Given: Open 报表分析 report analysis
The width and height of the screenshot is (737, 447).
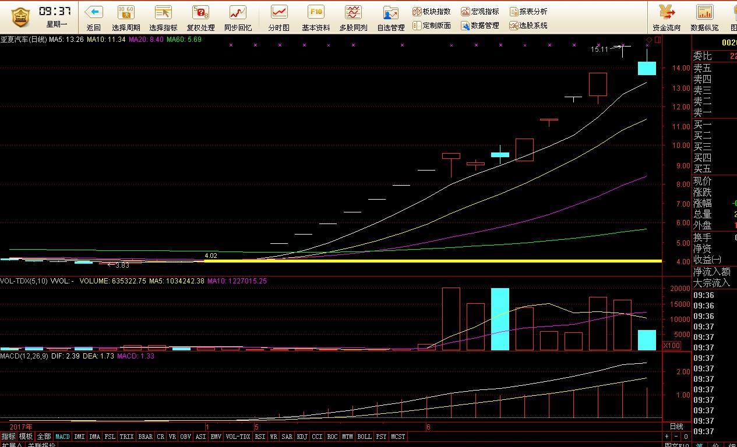Looking at the screenshot, I should [x=528, y=11].
